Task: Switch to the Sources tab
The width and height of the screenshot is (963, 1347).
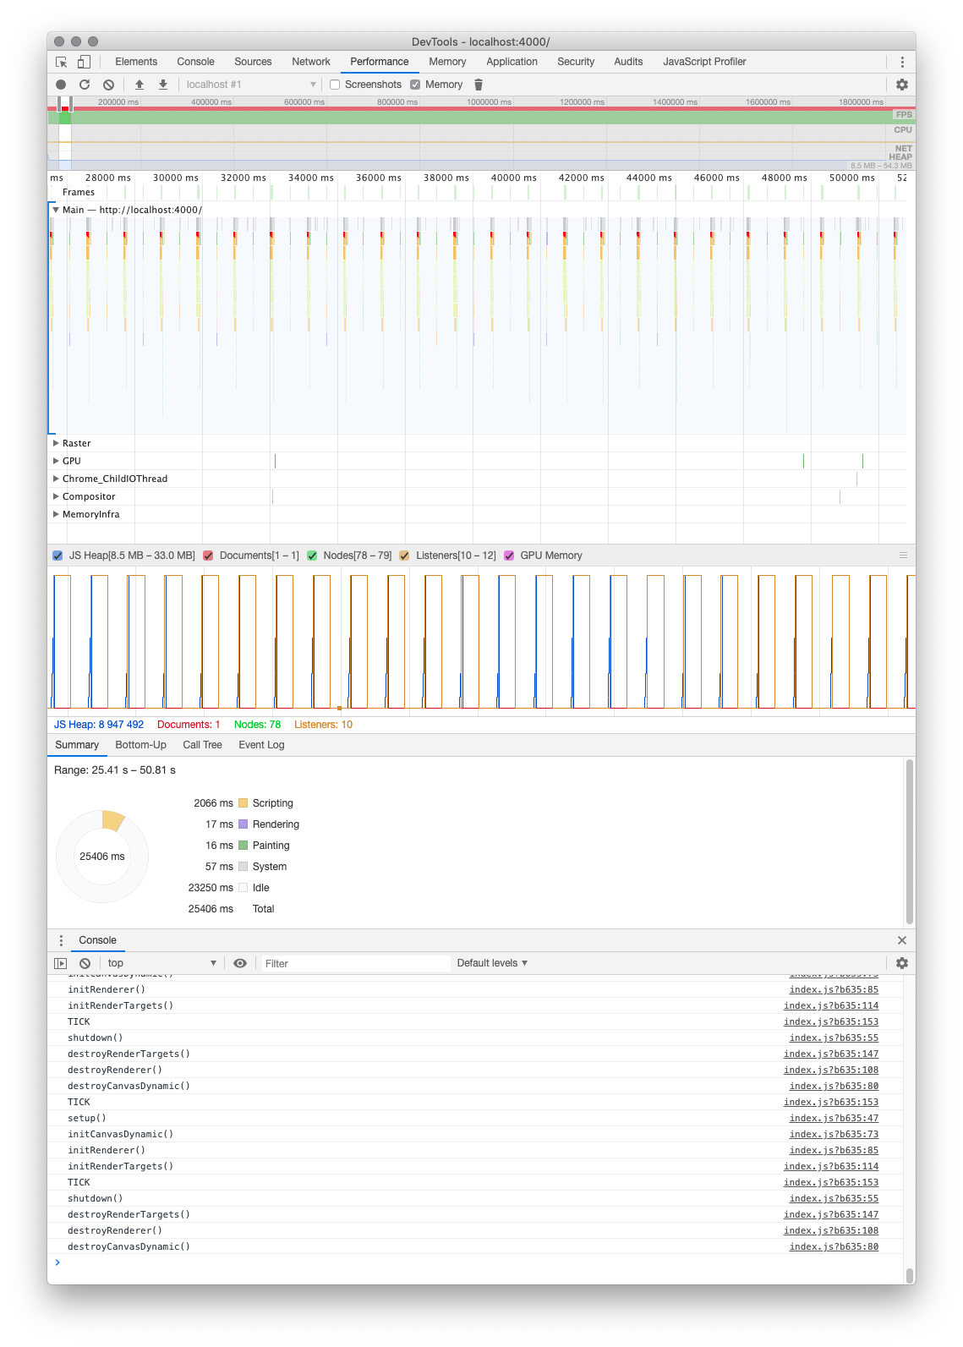Action: coord(253,62)
